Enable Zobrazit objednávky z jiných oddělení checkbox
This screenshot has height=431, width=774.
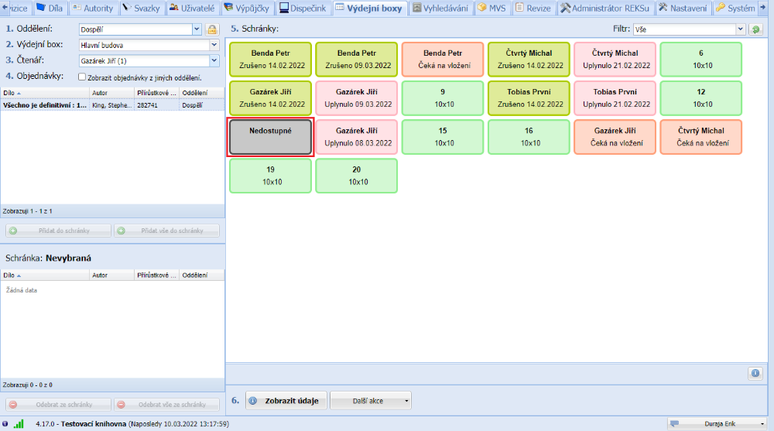point(82,77)
